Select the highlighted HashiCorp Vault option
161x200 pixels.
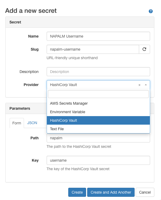click(98, 120)
